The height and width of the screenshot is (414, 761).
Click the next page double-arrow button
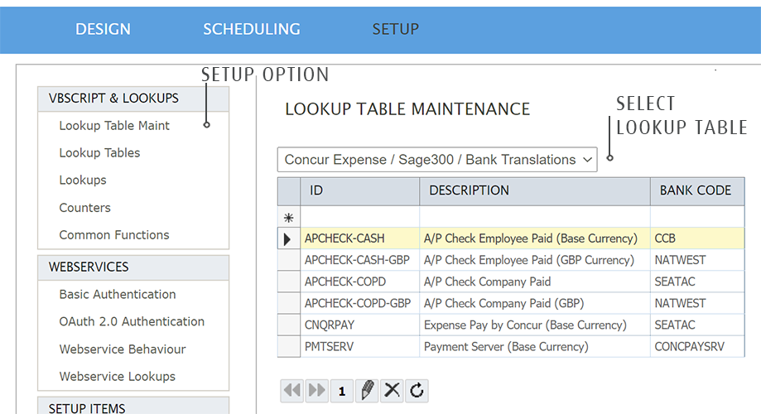pyautogui.click(x=317, y=391)
